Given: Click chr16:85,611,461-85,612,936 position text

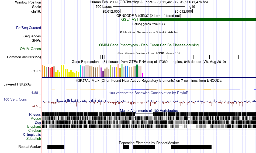Looking at the screenshot, I should tap(177, 2).
